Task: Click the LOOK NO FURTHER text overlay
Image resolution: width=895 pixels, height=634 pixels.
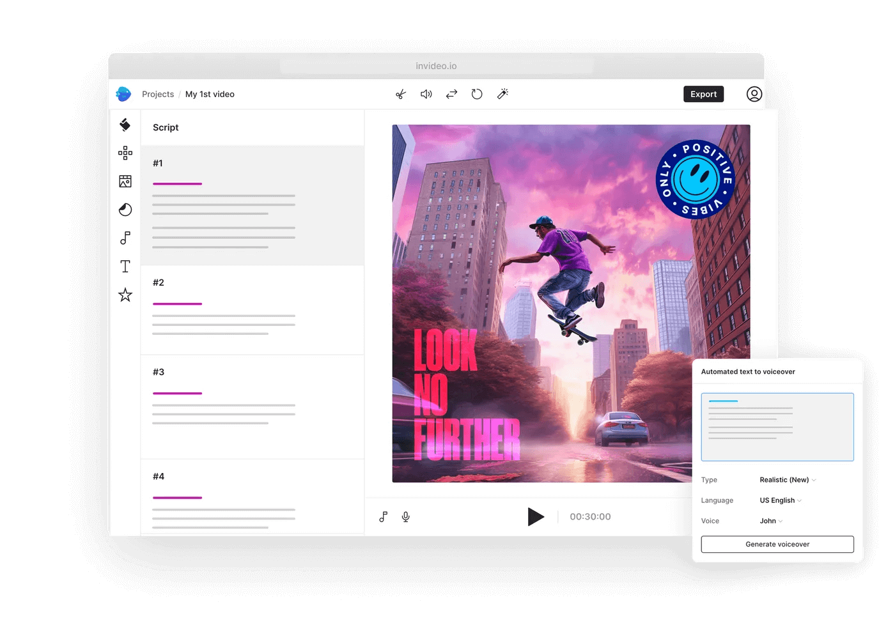Action: point(466,394)
